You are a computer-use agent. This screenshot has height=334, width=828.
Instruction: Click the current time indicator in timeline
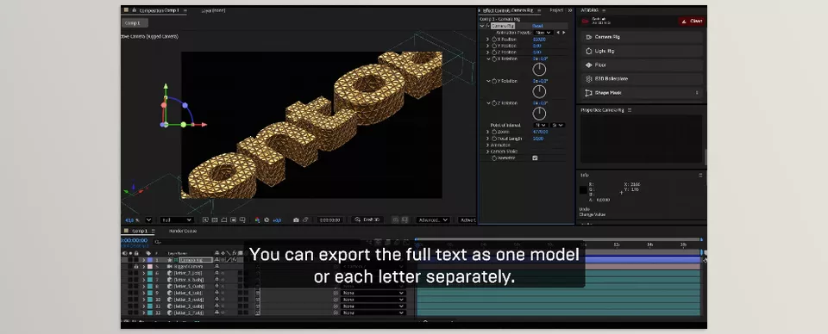[417, 244]
